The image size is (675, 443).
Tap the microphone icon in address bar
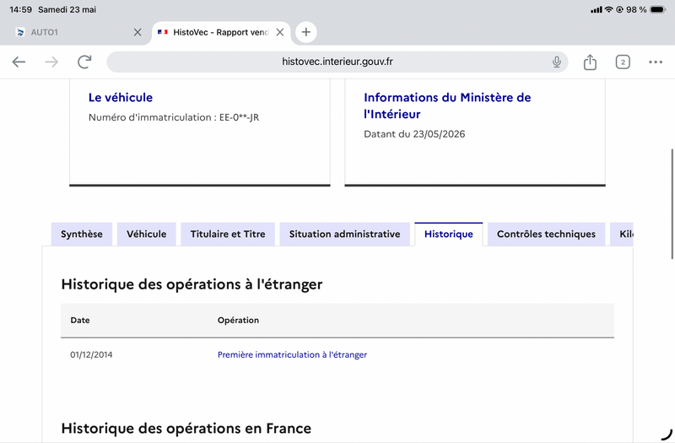557,62
